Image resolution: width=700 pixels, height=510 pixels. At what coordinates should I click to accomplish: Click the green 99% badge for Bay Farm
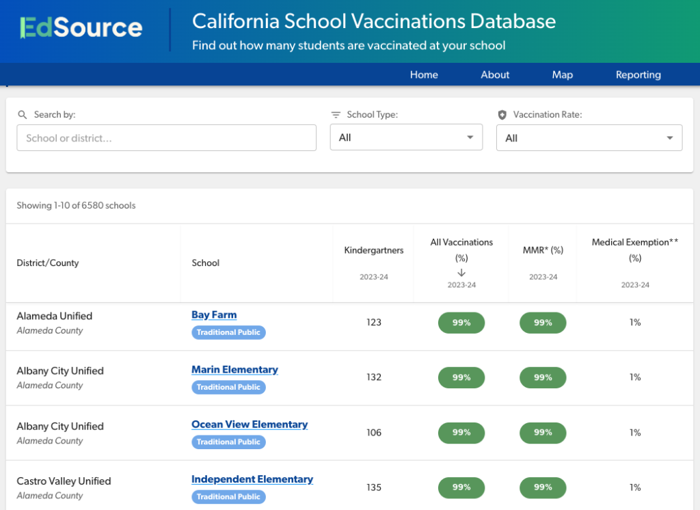click(x=461, y=322)
